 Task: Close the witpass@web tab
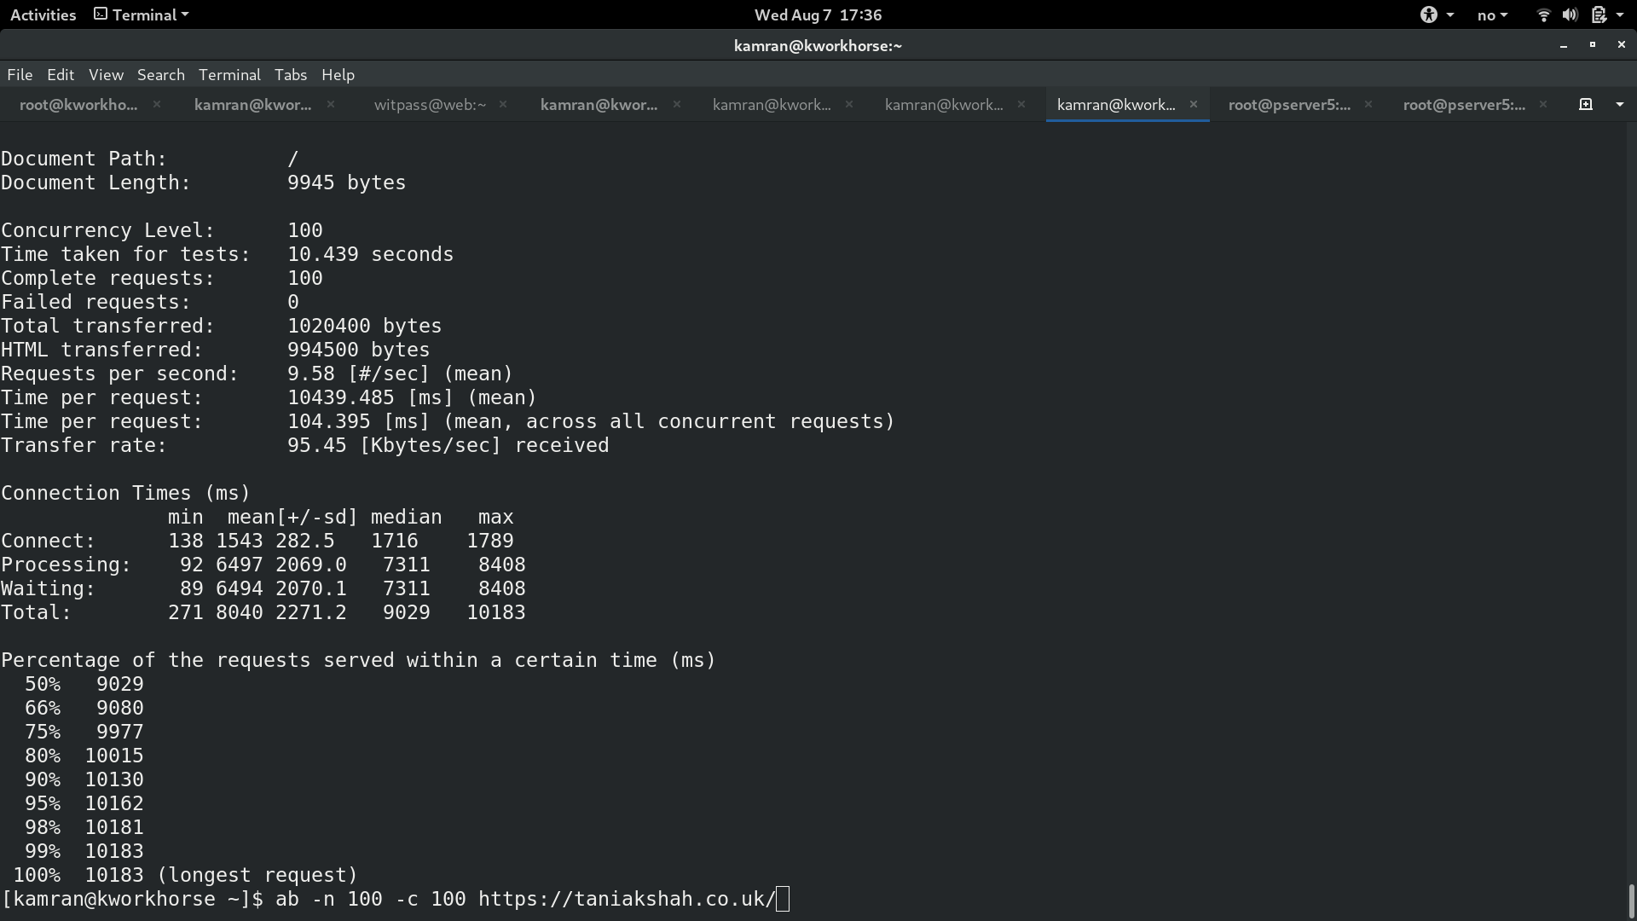tap(503, 104)
